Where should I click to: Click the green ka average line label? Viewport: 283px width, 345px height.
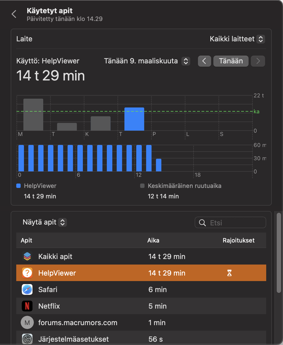click(x=256, y=112)
